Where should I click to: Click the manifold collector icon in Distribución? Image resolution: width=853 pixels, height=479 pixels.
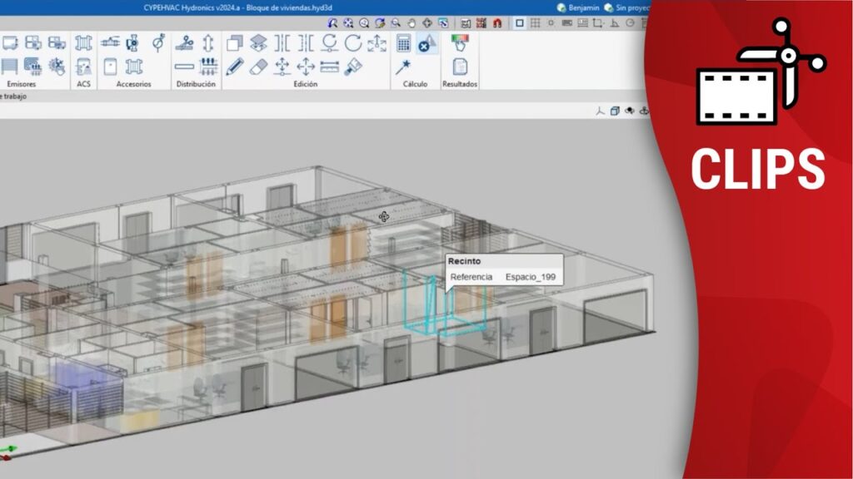pos(207,66)
